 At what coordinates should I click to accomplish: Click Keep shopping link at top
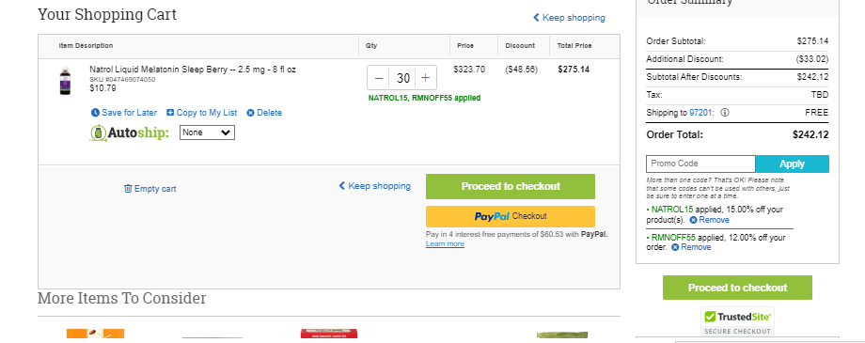[x=569, y=18]
